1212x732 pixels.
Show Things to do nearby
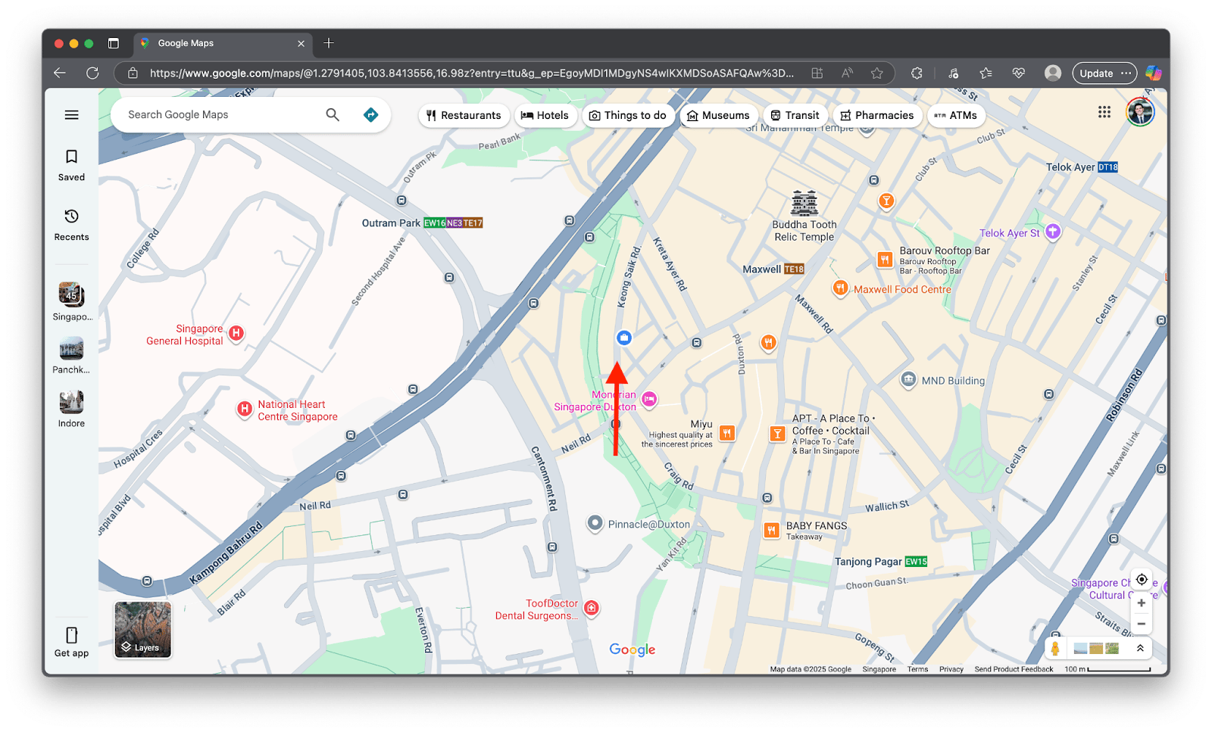pyautogui.click(x=628, y=115)
